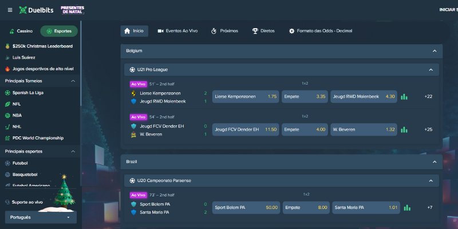Open stats chart icon for Sport Belem PA match
Screen dimensions: 458x229
(407, 208)
